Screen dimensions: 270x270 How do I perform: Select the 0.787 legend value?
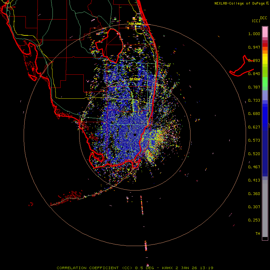tap(254, 87)
